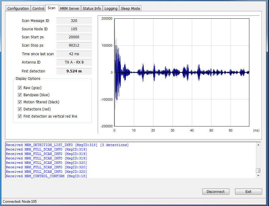Image resolution: width=269 pixels, height=206 pixels.
Task: Switch to the Configuration tab
Action: [18, 9]
